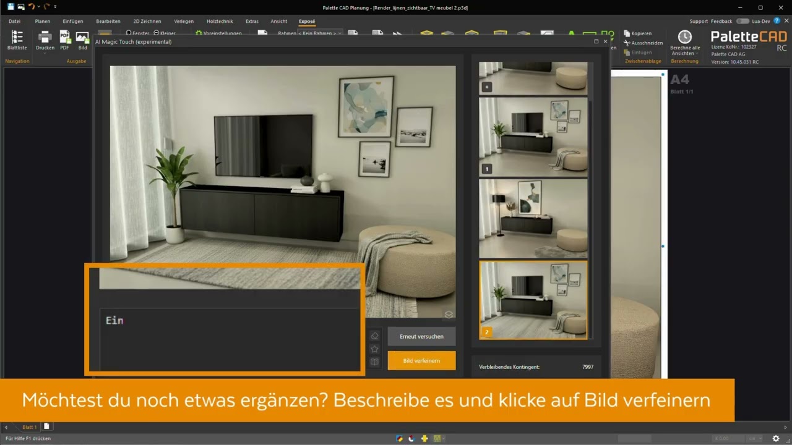Switch to the Verlegen tab
The width and height of the screenshot is (792, 445).
pos(184,21)
